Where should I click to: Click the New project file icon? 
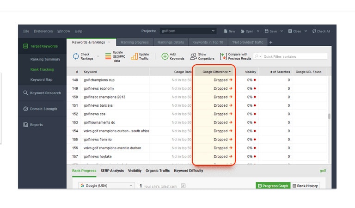tap(226, 31)
